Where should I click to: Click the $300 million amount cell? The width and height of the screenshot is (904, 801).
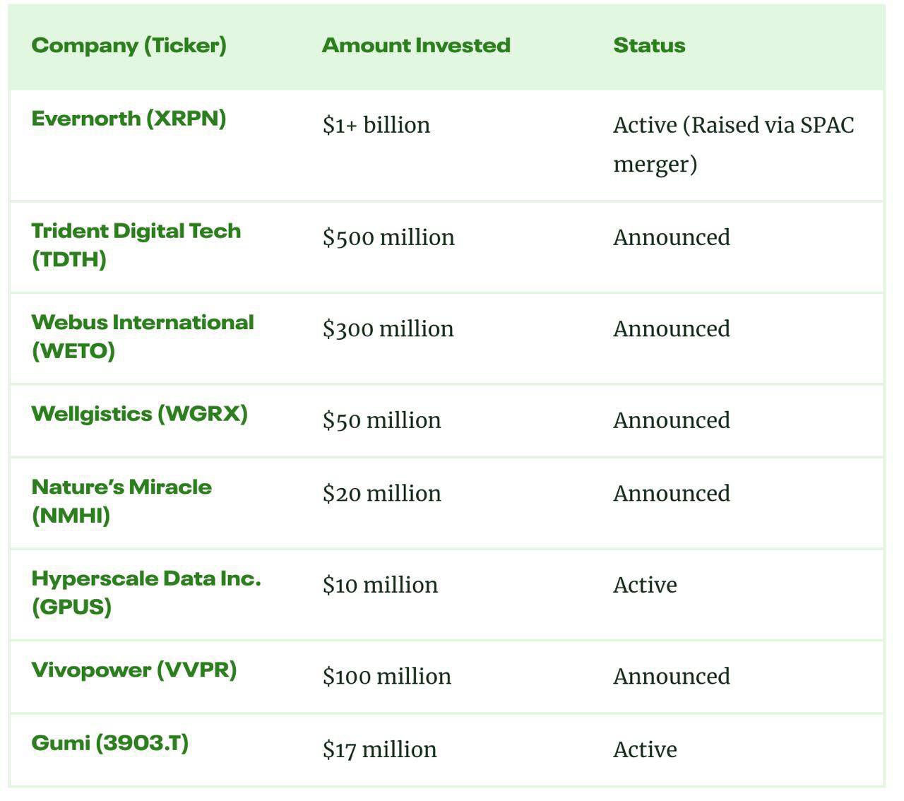pyautogui.click(x=388, y=329)
